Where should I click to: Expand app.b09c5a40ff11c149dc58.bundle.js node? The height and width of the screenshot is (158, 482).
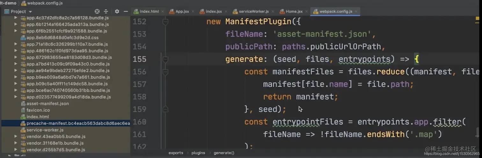[x=16, y=84]
